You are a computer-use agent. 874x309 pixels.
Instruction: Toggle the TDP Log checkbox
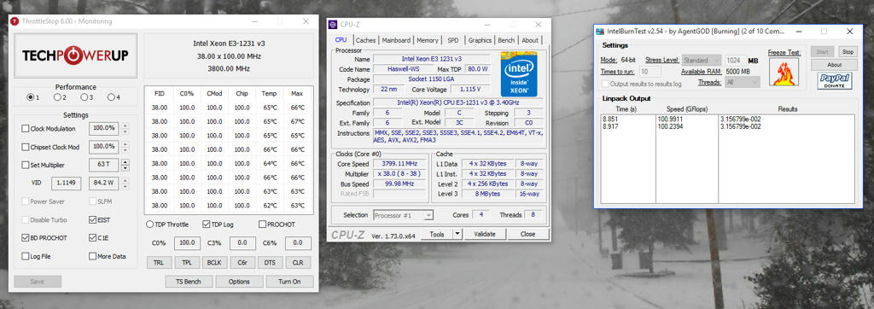[x=207, y=224]
